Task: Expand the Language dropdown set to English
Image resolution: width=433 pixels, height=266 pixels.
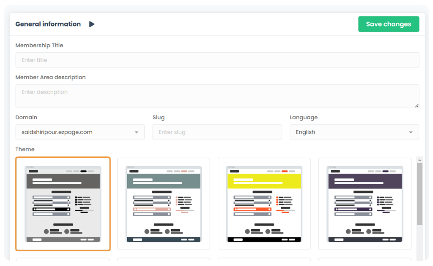Action: [x=354, y=132]
